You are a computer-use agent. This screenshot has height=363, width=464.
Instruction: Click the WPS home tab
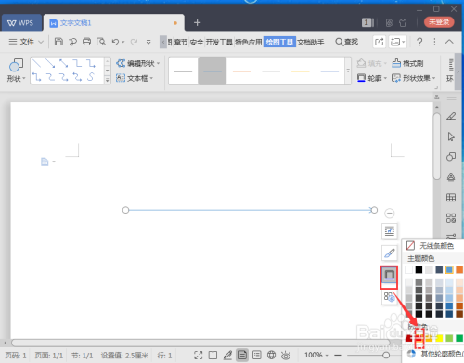click(x=21, y=23)
